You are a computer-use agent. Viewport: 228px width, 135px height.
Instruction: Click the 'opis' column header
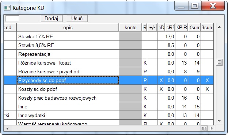(68, 28)
